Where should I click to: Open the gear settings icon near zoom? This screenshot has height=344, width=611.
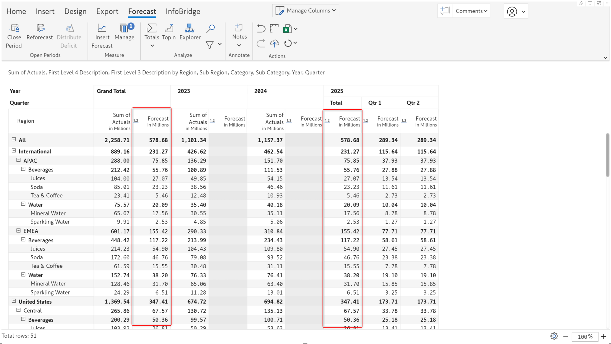[x=554, y=336]
